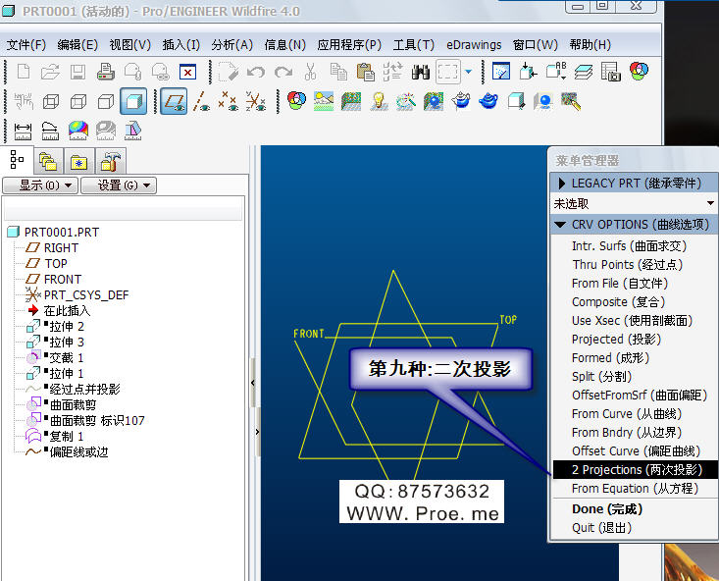Viewport: 719px width, 581px height.
Task: Choose 2 Projections (两次投影) option
Action: click(x=636, y=469)
